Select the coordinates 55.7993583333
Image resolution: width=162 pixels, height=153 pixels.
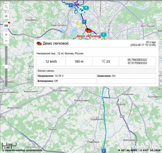point(137,60)
